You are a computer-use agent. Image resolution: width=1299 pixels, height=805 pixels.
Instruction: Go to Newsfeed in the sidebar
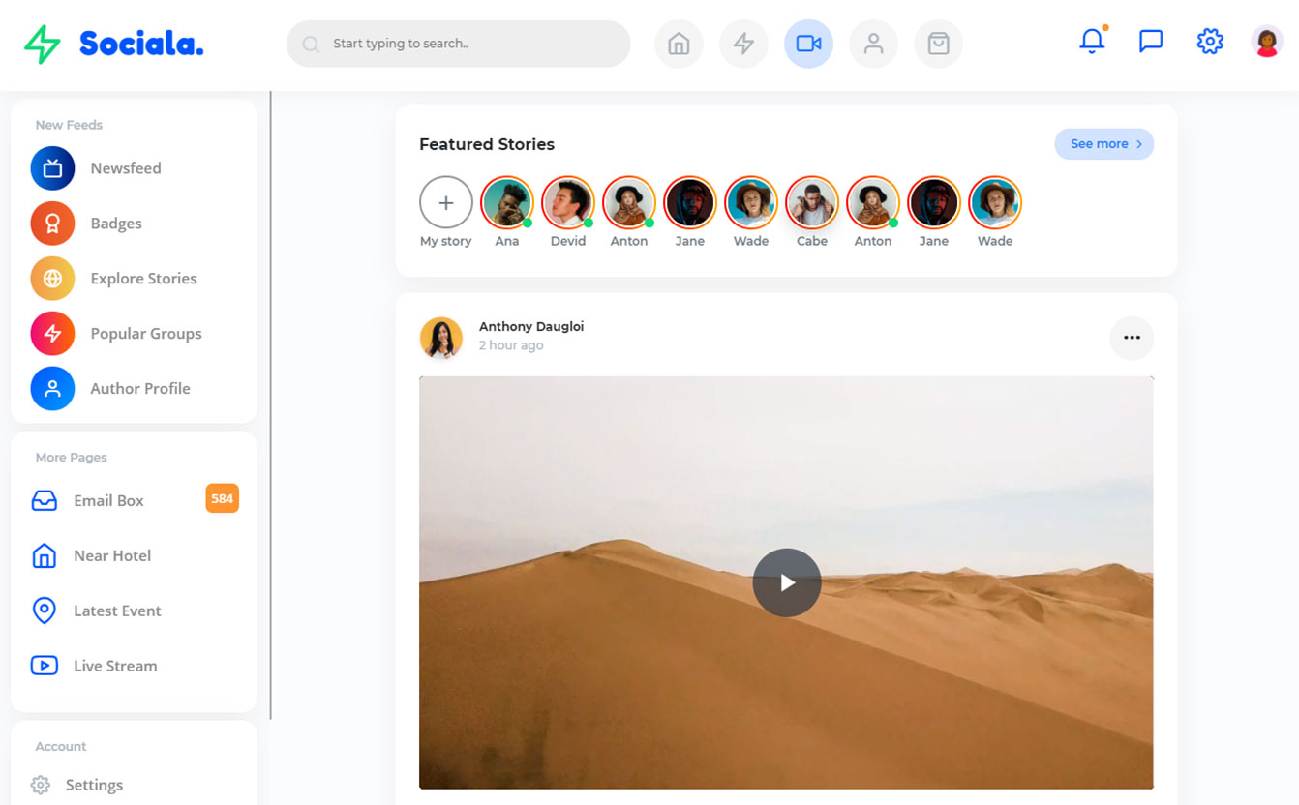click(126, 168)
